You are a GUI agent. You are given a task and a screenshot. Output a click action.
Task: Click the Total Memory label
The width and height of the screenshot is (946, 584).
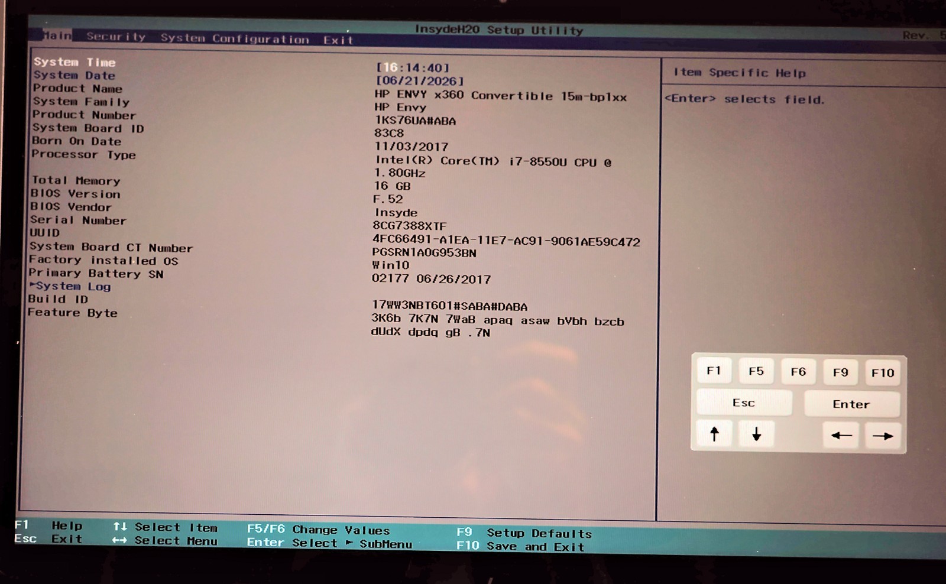click(76, 180)
